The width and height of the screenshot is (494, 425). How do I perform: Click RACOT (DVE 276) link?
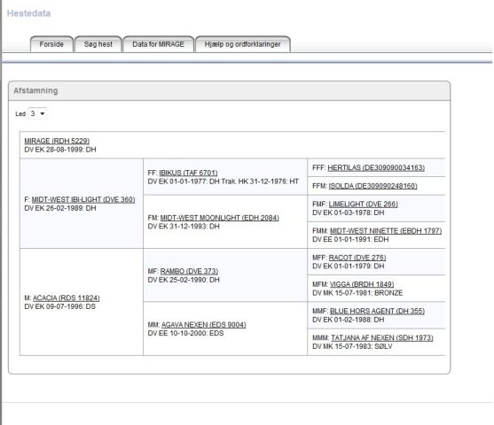[357, 258]
